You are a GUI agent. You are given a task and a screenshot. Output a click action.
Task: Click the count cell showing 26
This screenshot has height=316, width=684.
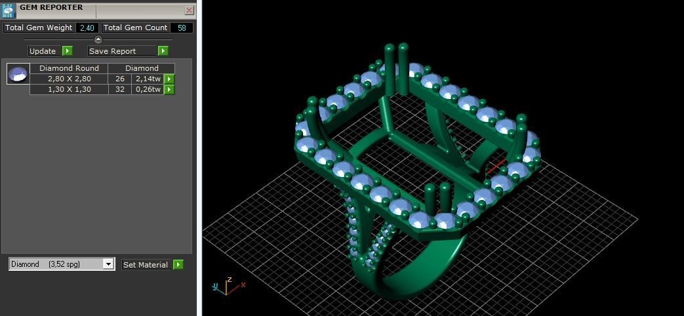(x=120, y=79)
